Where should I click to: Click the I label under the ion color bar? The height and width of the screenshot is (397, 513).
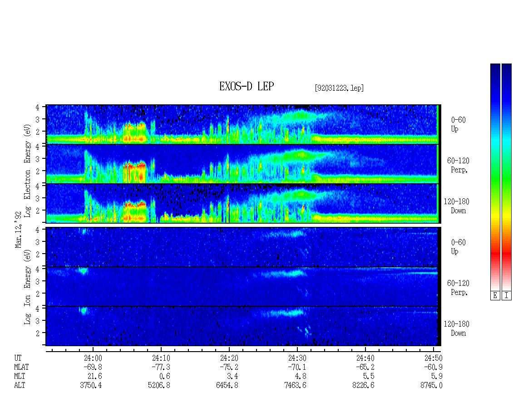tap(507, 296)
